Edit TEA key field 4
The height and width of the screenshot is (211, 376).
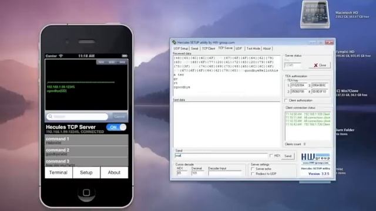click(320, 91)
